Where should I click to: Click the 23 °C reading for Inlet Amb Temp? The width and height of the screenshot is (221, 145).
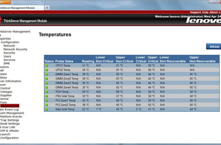pyautogui.click(x=86, y=109)
